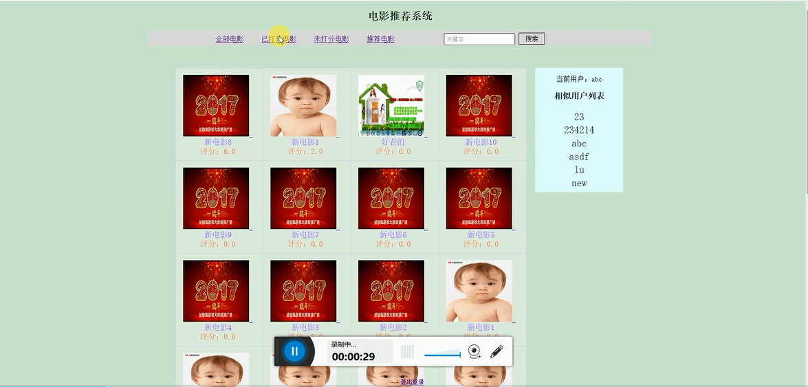The height and width of the screenshot is (387, 808).
Task: Click the 退出登录 link
Action: [x=412, y=382]
